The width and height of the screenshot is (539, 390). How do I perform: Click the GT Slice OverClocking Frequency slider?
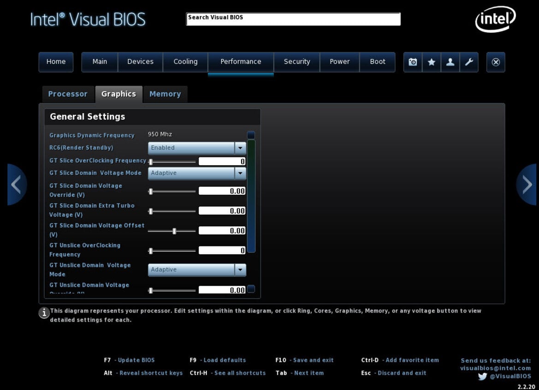(x=172, y=162)
